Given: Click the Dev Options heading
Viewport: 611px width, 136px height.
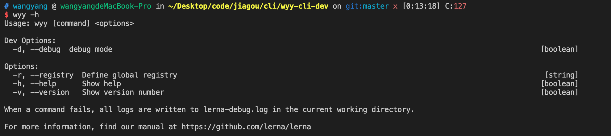Looking at the screenshot, I should coord(30,41).
